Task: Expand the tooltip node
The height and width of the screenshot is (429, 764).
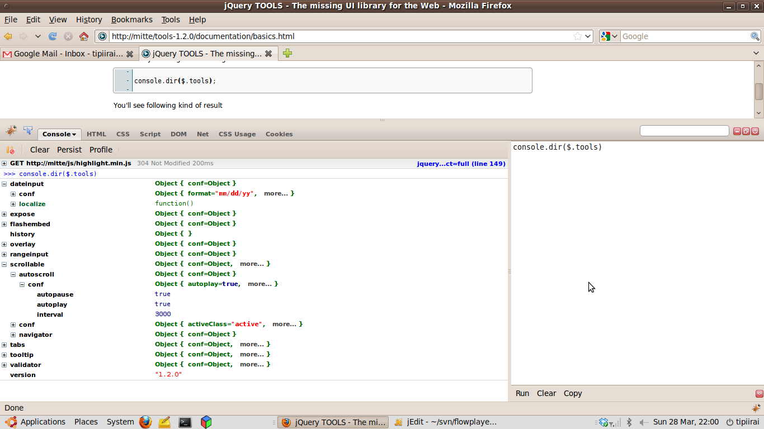Action: (x=4, y=355)
